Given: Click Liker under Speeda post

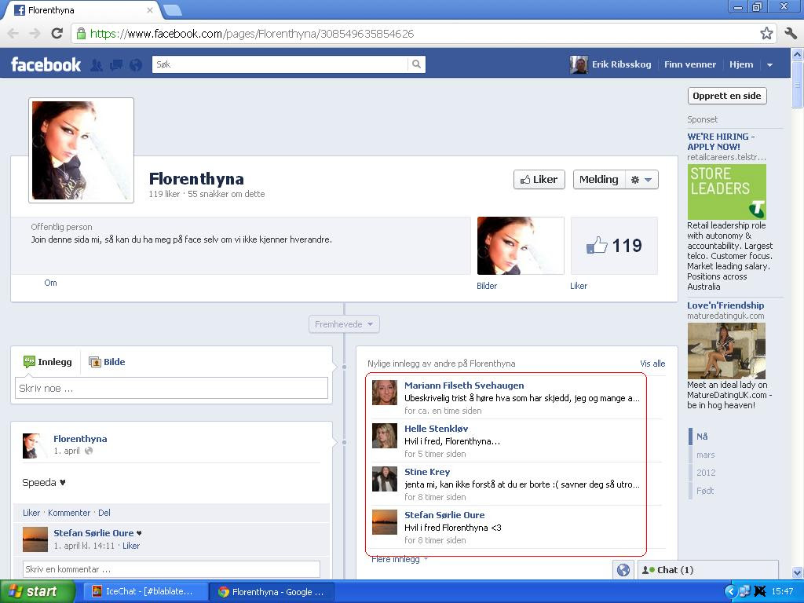Looking at the screenshot, I should tap(31, 513).
